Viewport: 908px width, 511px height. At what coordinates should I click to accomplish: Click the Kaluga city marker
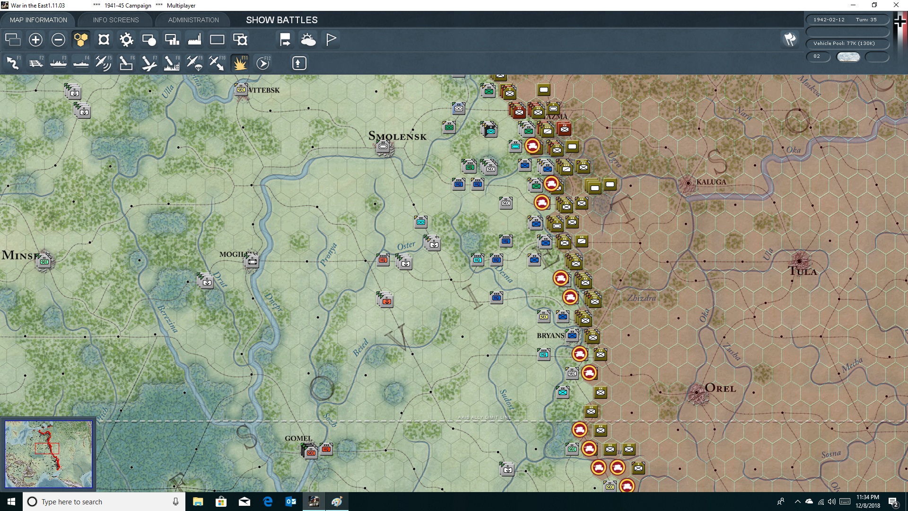pyautogui.click(x=688, y=183)
